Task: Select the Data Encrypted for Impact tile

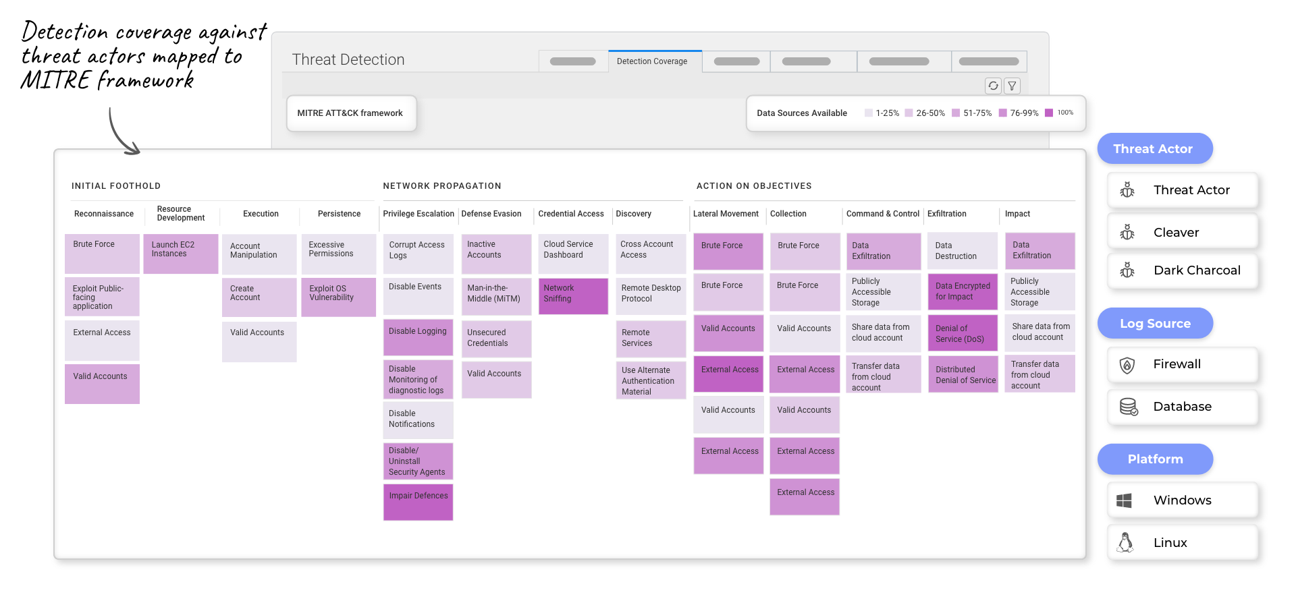Action: (963, 292)
